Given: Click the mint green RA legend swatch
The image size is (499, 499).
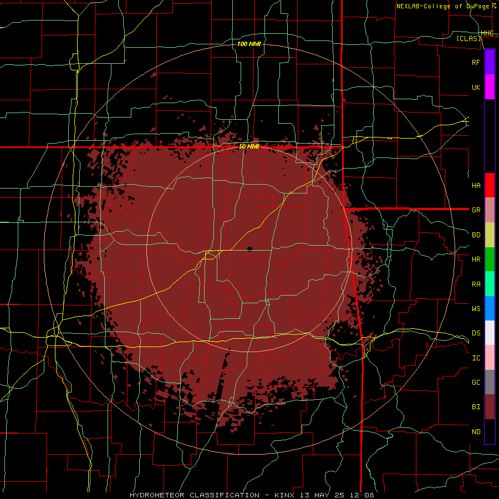Looking at the screenshot, I should (490, 284).
